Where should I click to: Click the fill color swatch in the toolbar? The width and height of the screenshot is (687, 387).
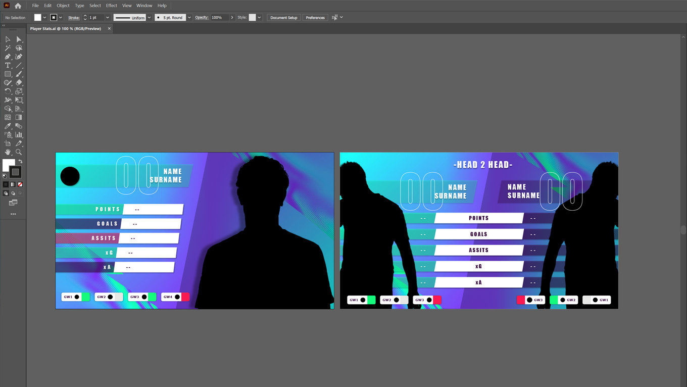[37, 17]
